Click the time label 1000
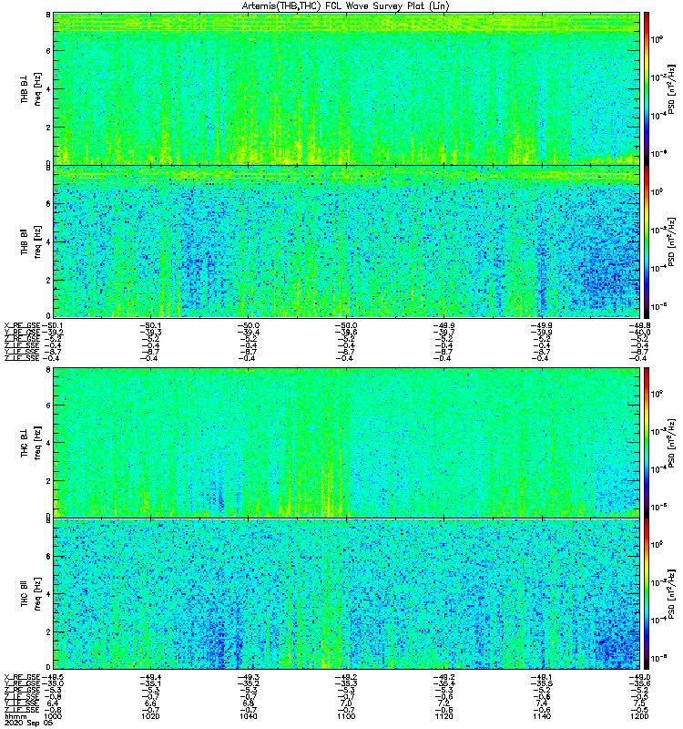Screen dimensions: 683x729 point(52,716)
